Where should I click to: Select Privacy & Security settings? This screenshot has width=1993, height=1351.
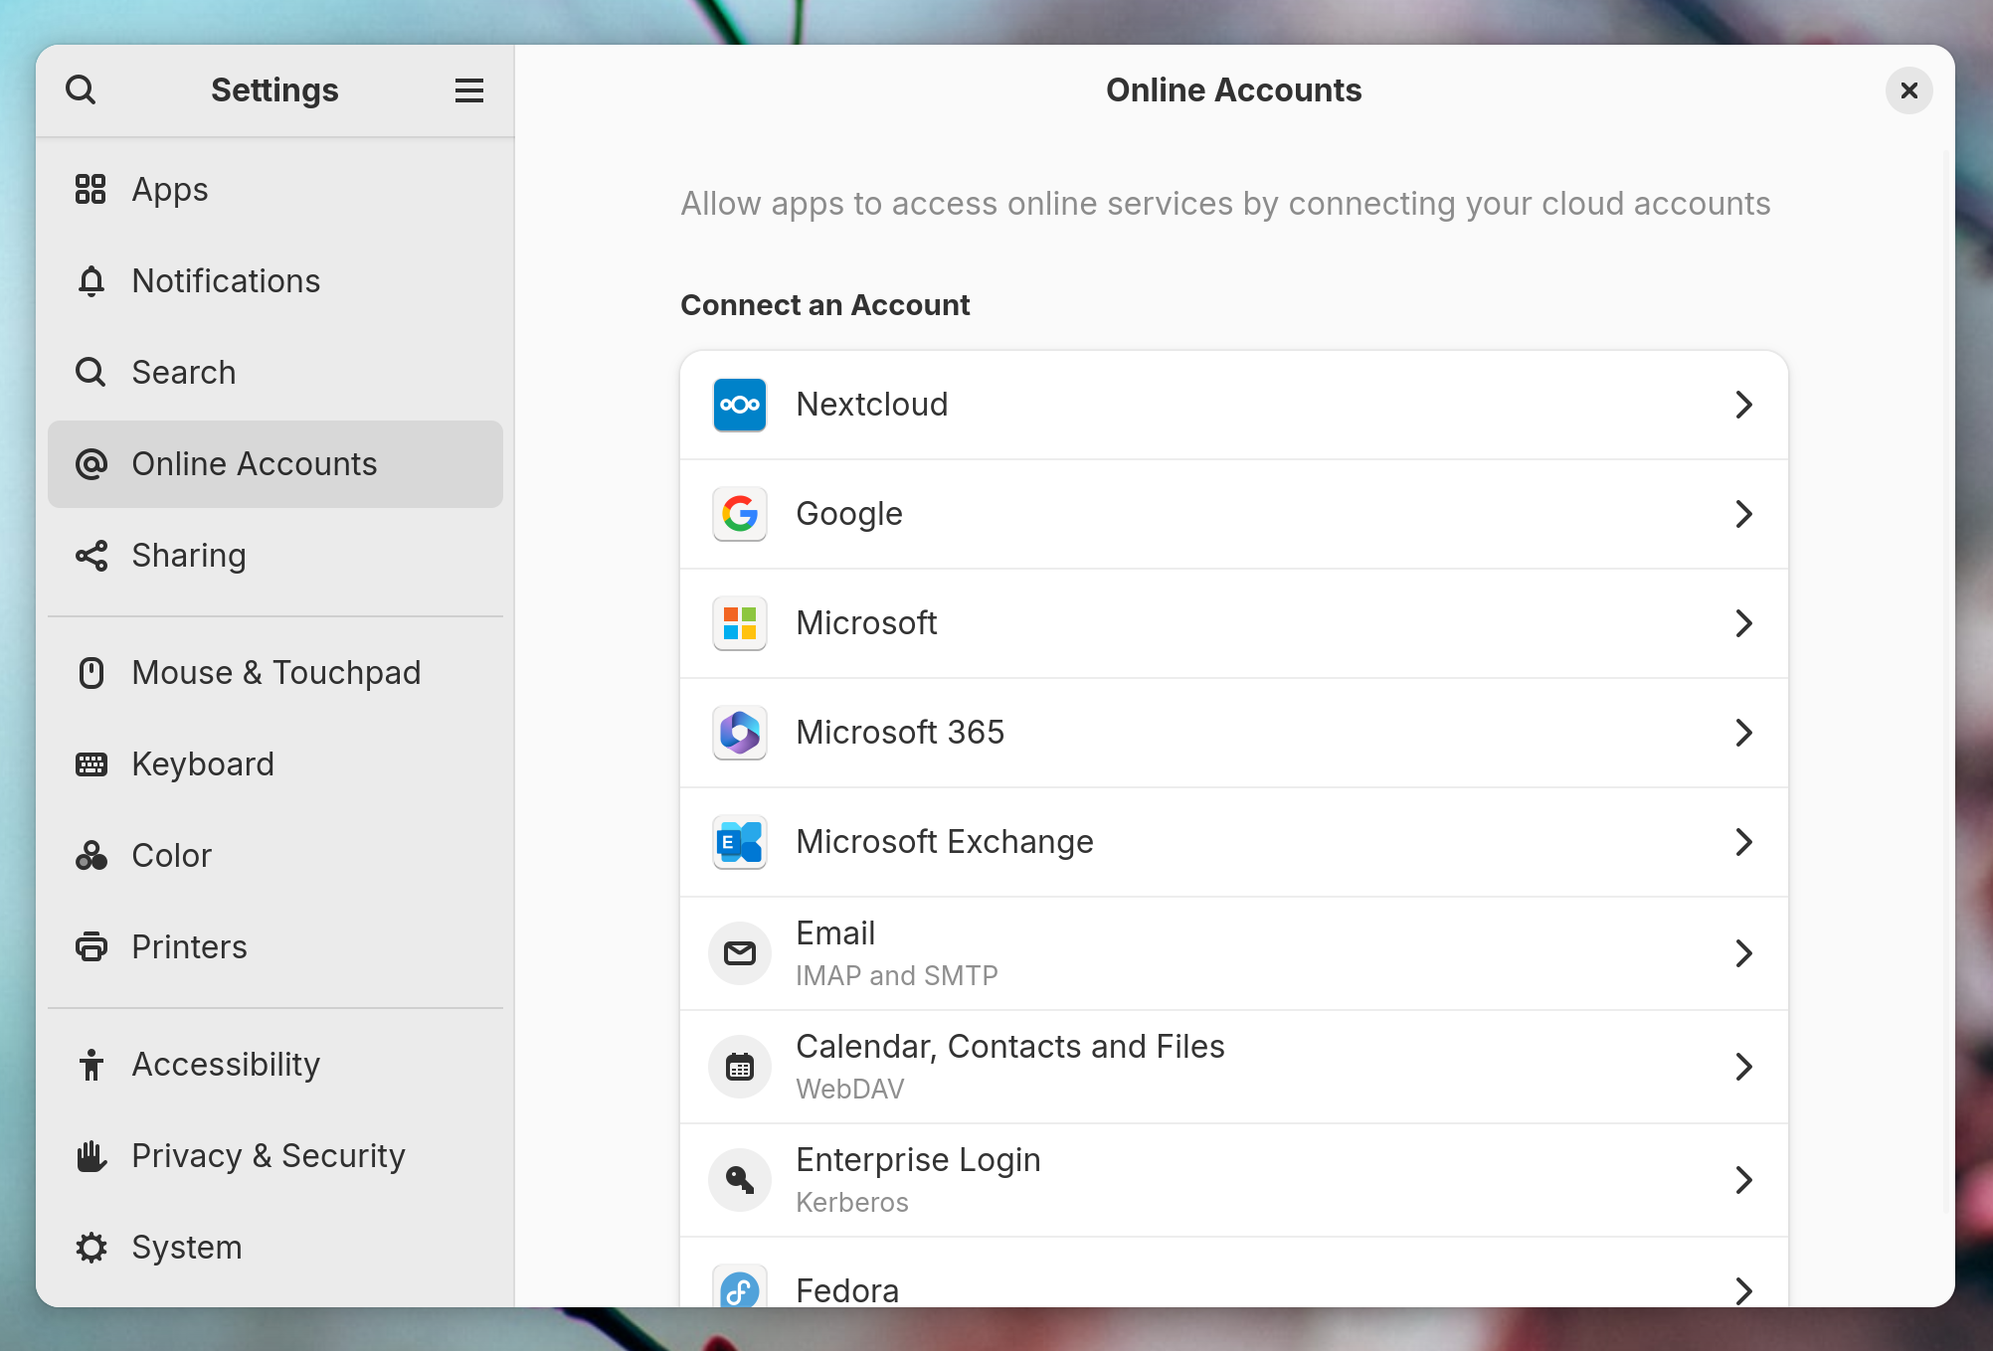(x=269, y=1155)
